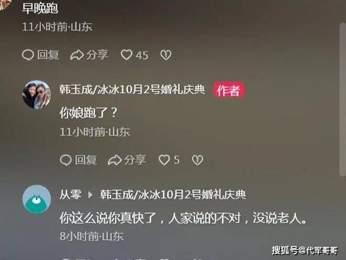Like the 早晚跑 comment with heart icon
This screenshot has width=346, height=260.
pyautogui.click(x=126, y=55)
